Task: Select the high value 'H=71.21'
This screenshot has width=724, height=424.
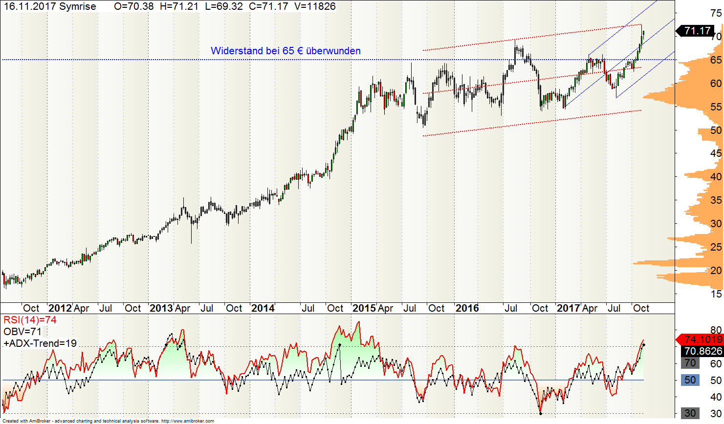Action: point(179,6)
